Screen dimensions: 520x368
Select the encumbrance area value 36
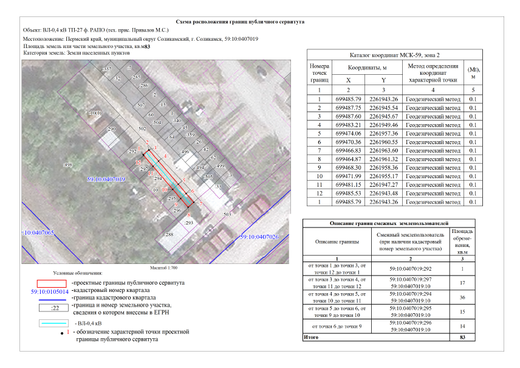coord(462,297)
